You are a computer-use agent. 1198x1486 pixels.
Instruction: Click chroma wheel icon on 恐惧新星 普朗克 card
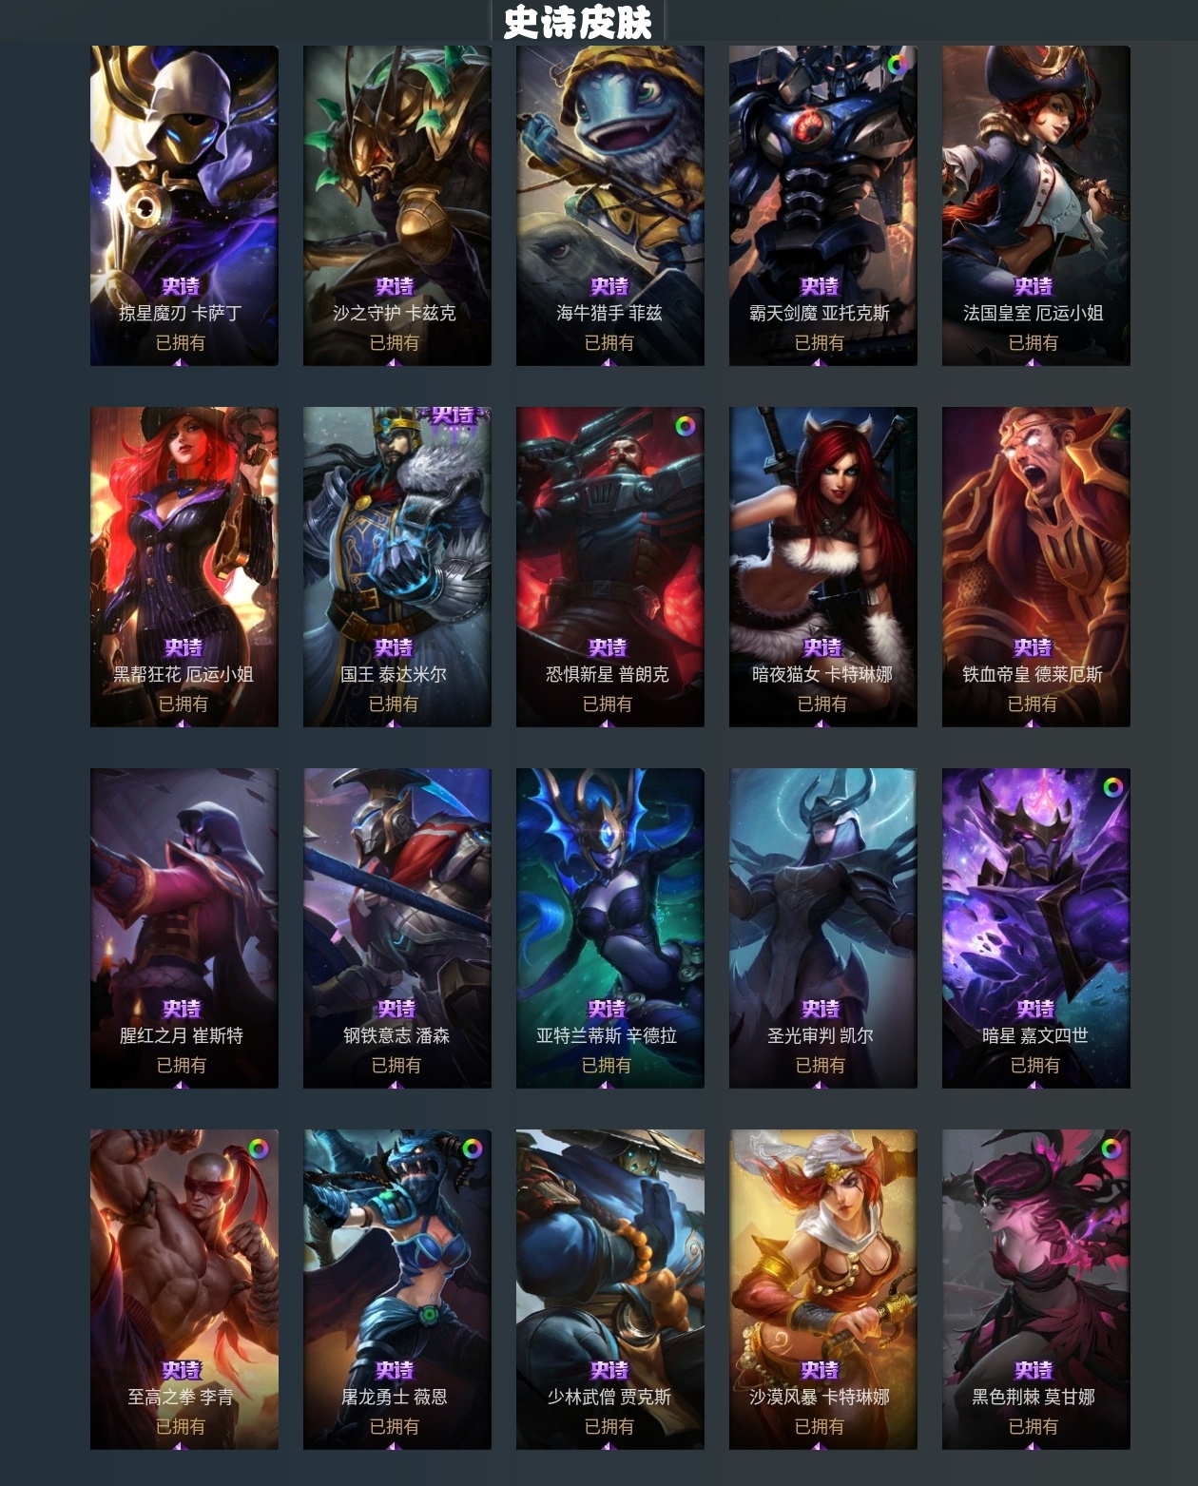(x=685, y=426)
